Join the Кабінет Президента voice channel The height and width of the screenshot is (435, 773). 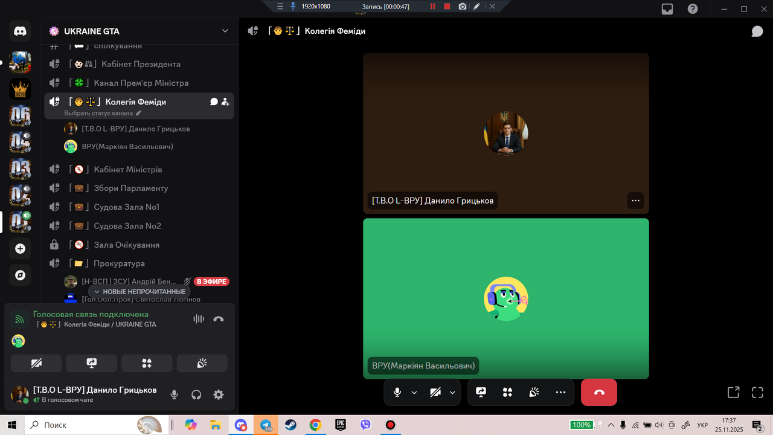tap(139, 64)
